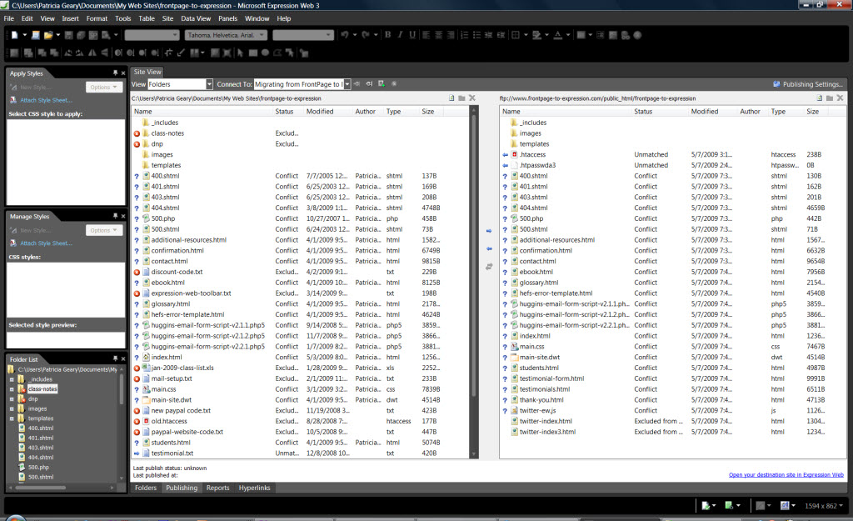Open Options dropdown in Apply Styles panel
853x521 pixels.
click(x=104, y=87)
